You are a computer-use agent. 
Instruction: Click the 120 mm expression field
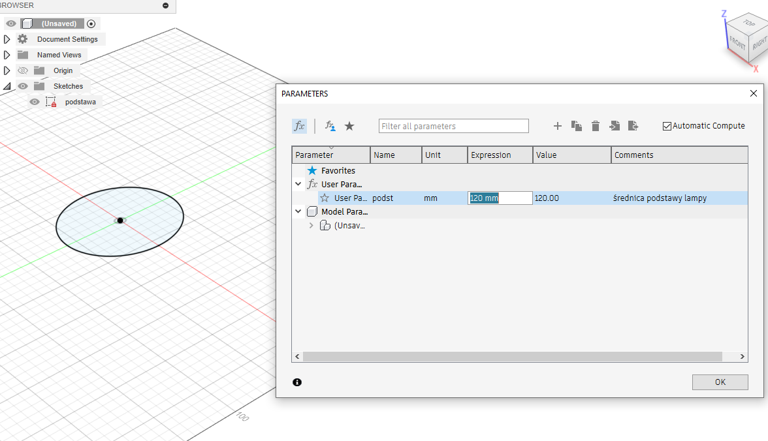click(500, 198)
